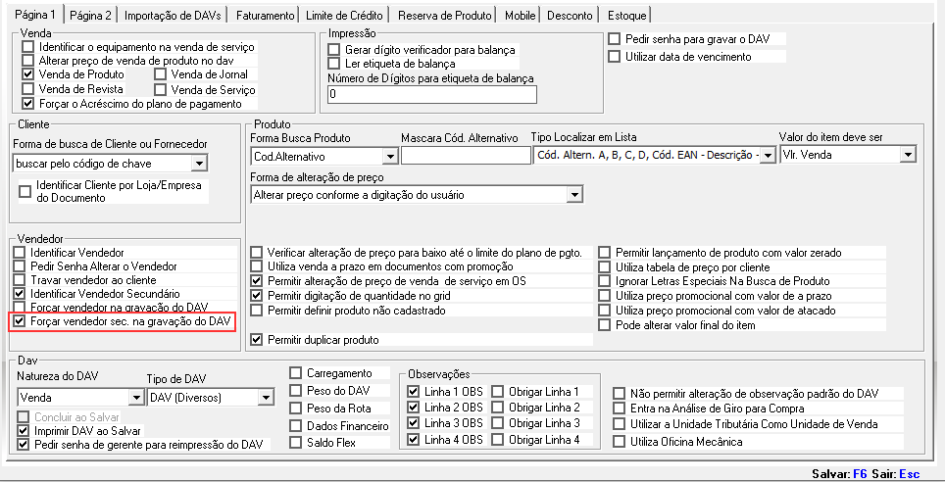945x482 pixels.
Task: Uncheck the Linha 1 OBS checkbox
Action: coord(413,392)
